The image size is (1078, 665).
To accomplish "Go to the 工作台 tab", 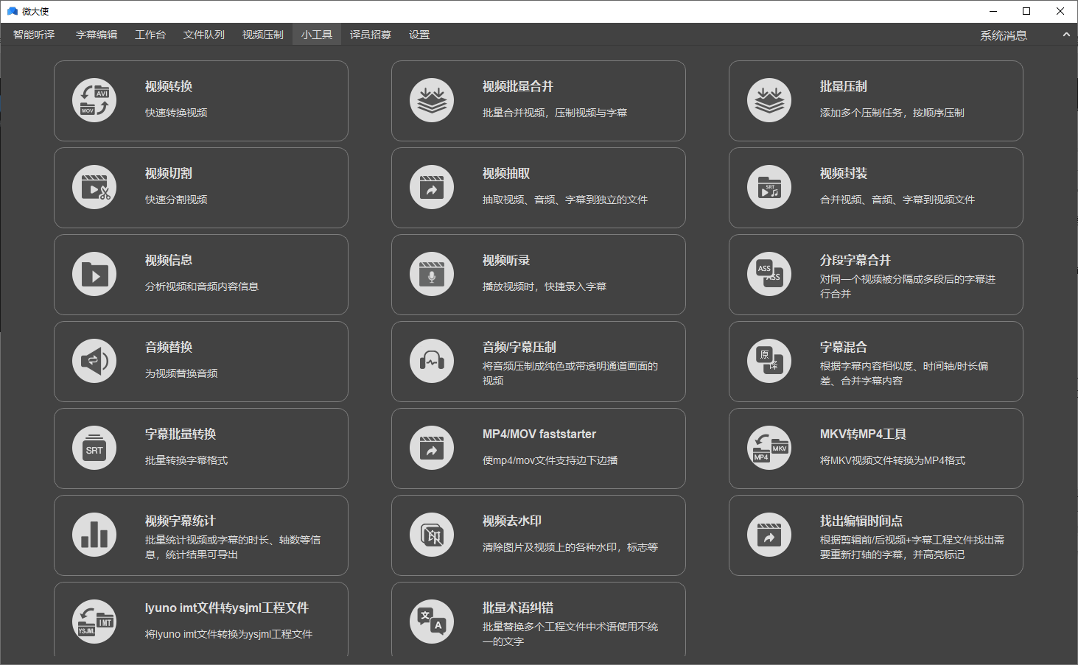I will tap(150, 35).
